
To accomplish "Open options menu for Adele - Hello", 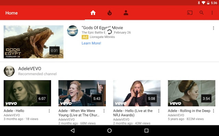I will (49, 111).
